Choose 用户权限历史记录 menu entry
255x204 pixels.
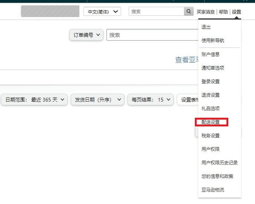coord(219,163)
